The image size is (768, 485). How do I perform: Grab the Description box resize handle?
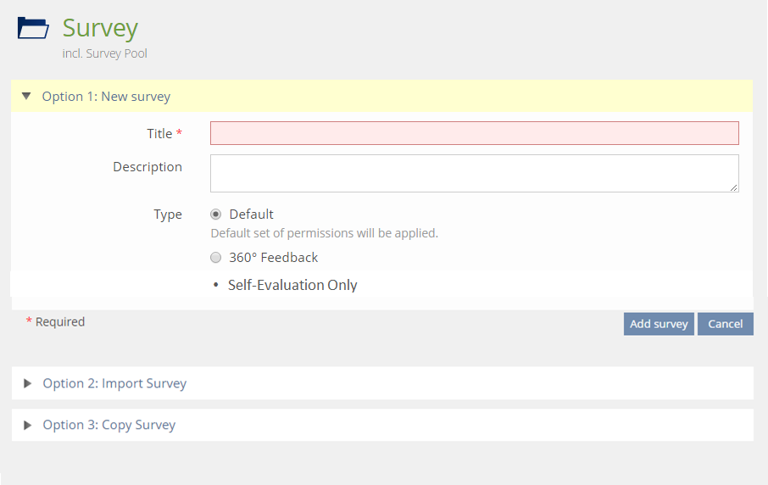coord(733,187)
